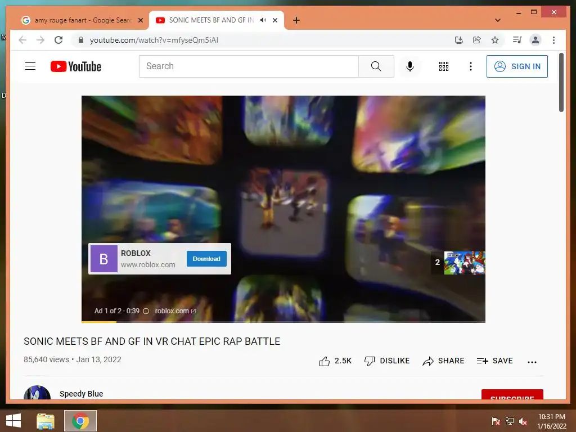Start voice search with microphone icon
Viewport: 576px width, 432px height.
coord(410,66)
